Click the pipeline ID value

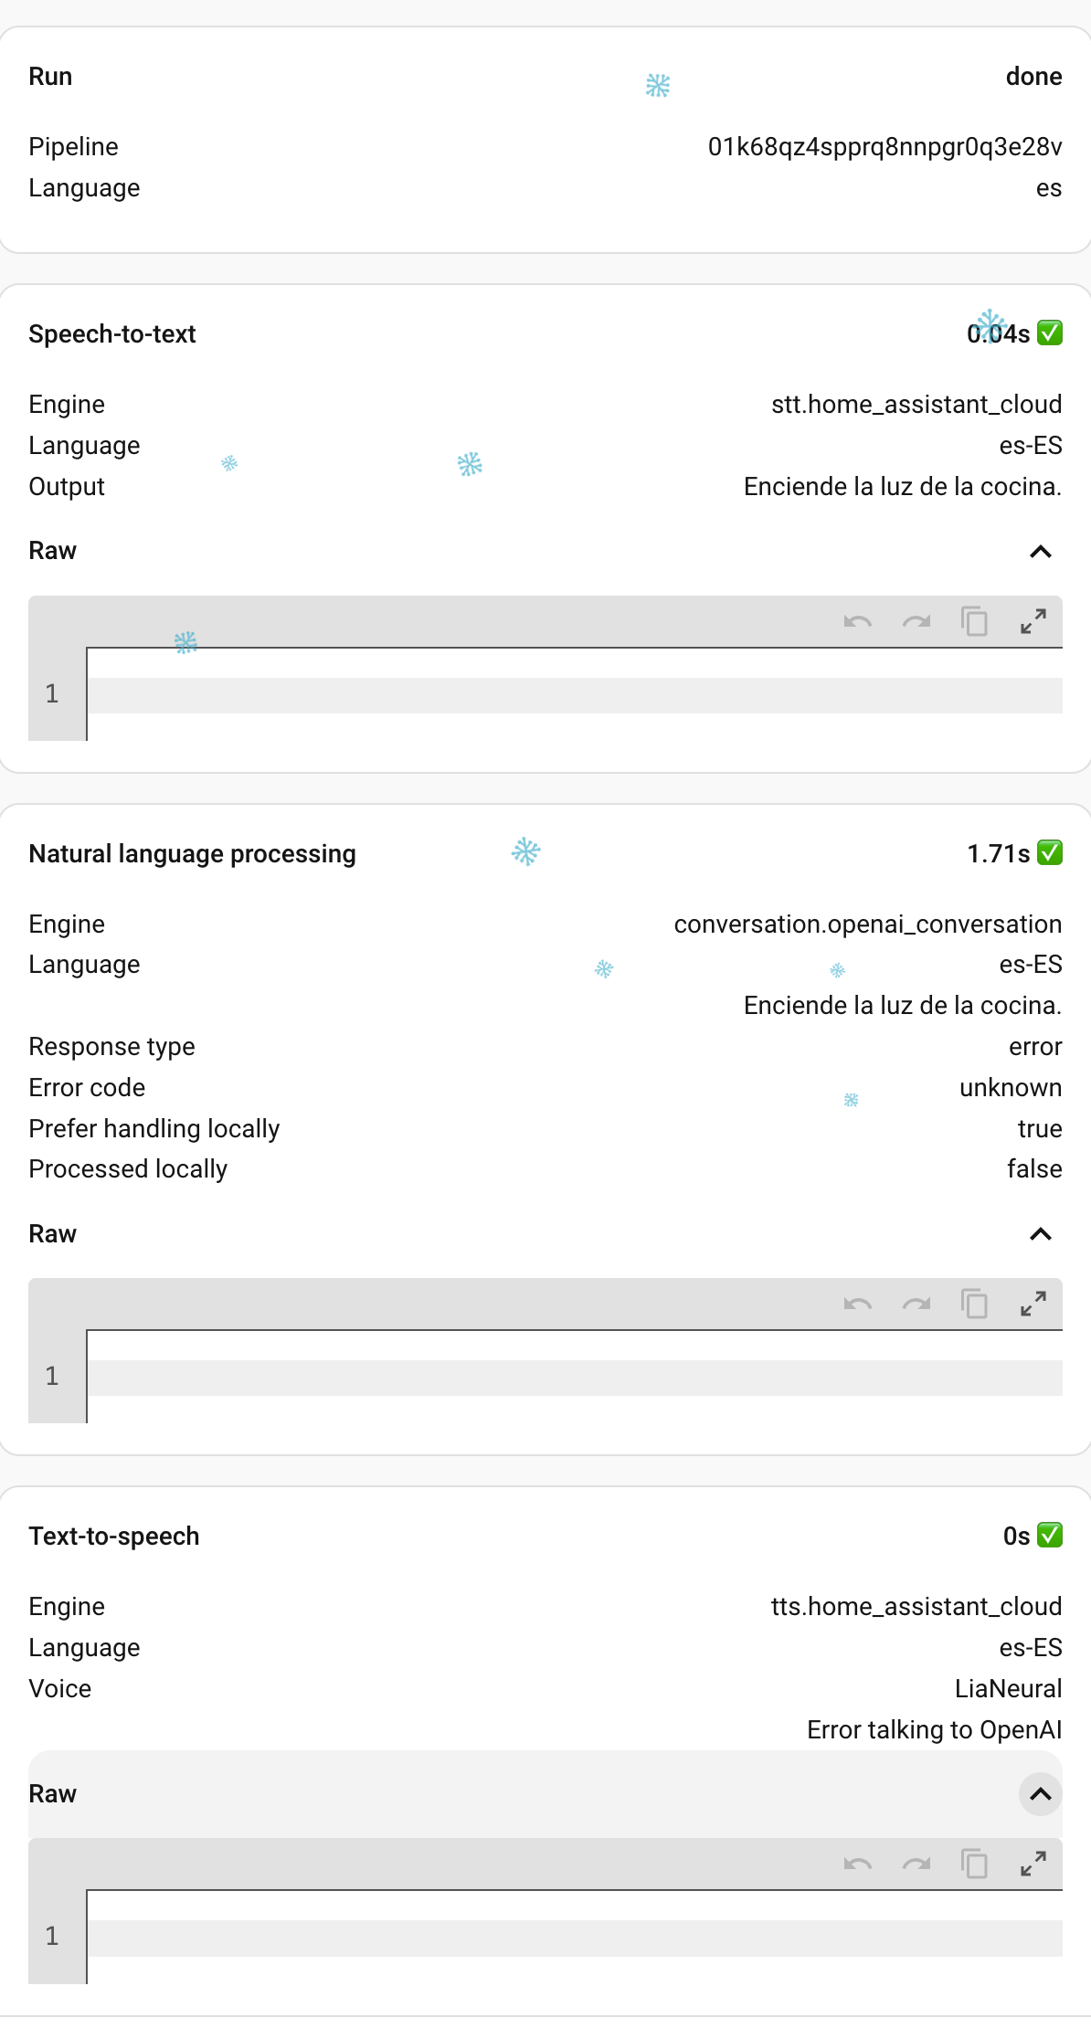[x=884, y=147]
